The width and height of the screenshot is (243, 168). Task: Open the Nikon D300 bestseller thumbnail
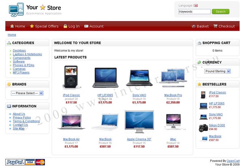pyautogui.click(x=203, y=128)
